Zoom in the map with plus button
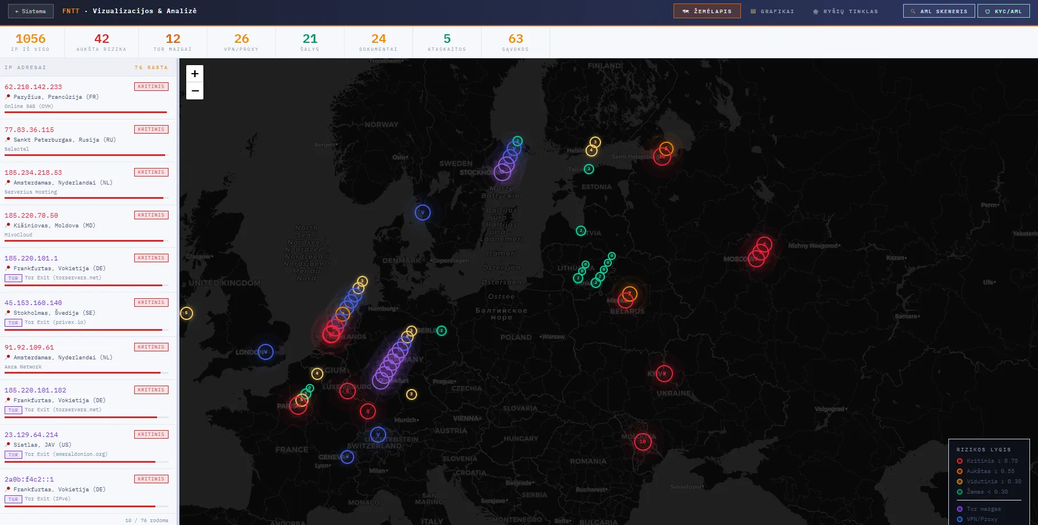 tap(195, 74)
